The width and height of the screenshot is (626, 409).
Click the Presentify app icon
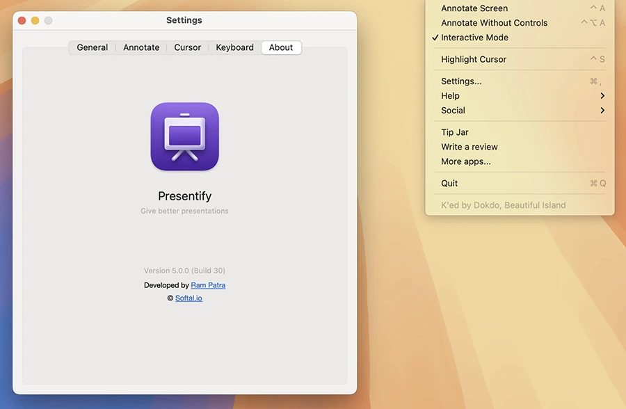click(x=184, y=136)
